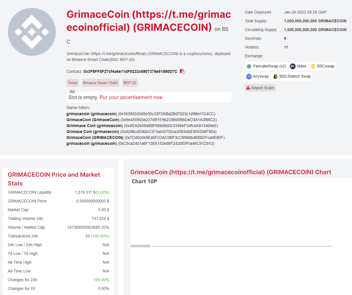Viewport: 352px width, 295px height.
Task: Click the Chart 10P label
Action: 144,181
